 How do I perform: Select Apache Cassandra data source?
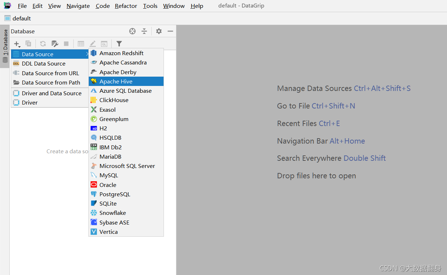point(126,62)
